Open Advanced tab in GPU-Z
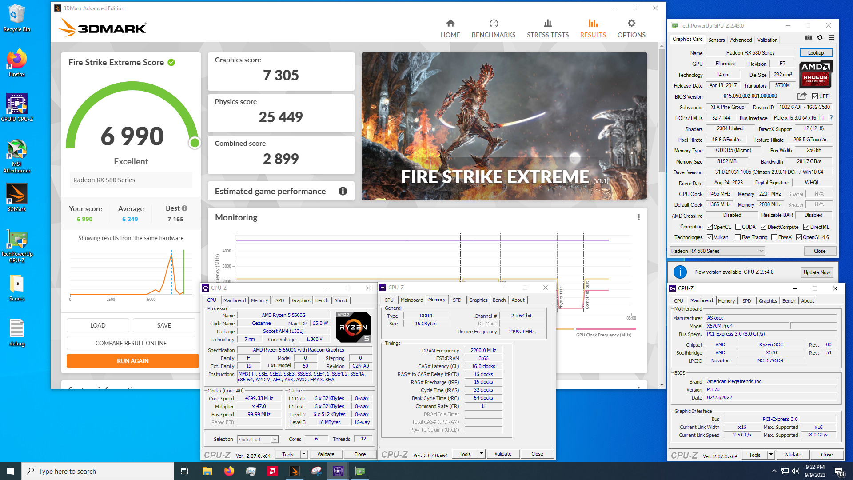Image resolution: width=853 pixels, height=480 pixels. point(741,40)
